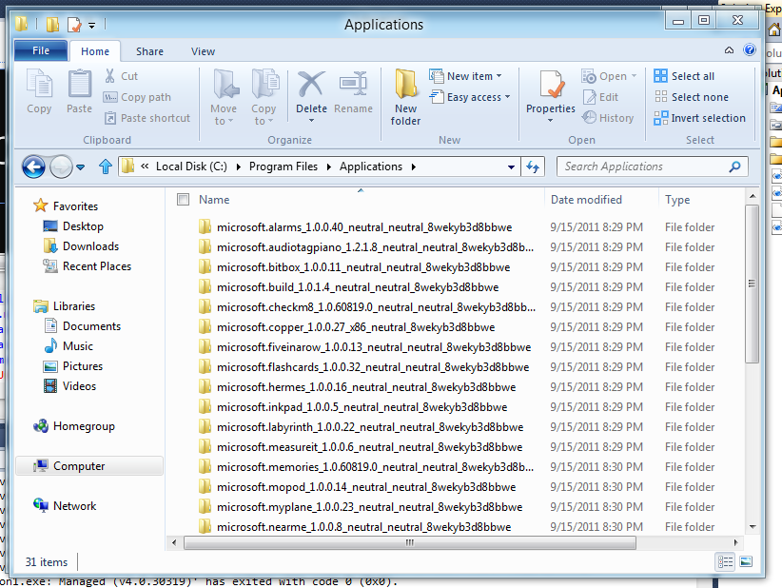Switch to the Share tab
The height and width of the screenshot is (588, 782).
149,51
